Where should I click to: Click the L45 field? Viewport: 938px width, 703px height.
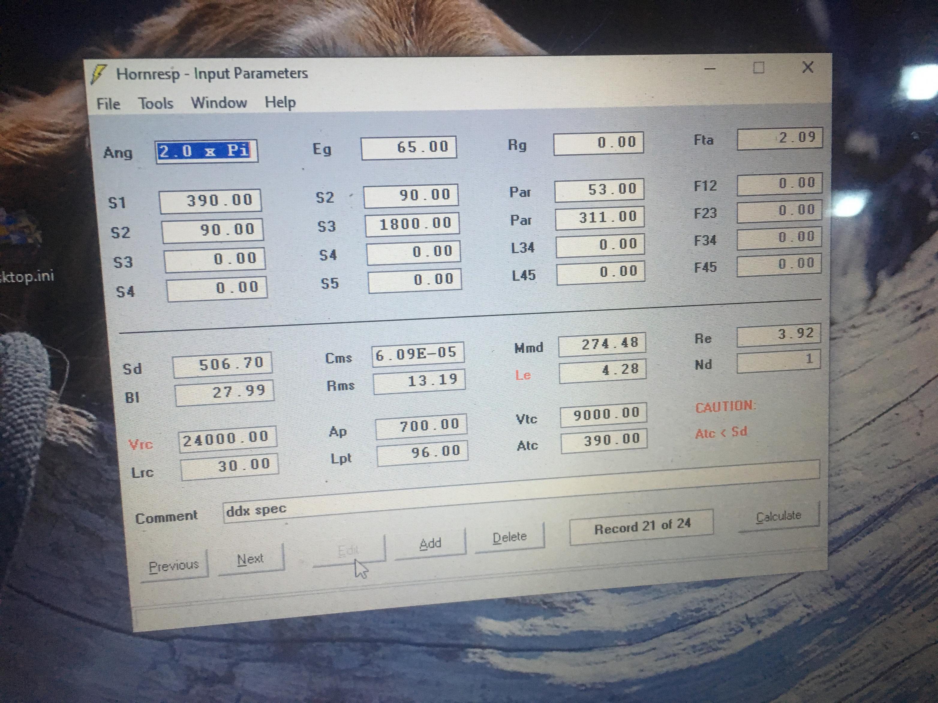(x=600, y=272)
